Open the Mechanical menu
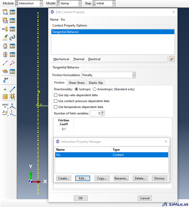The width and height of the screenshot is (189, 207). click(x=61, y=59)
